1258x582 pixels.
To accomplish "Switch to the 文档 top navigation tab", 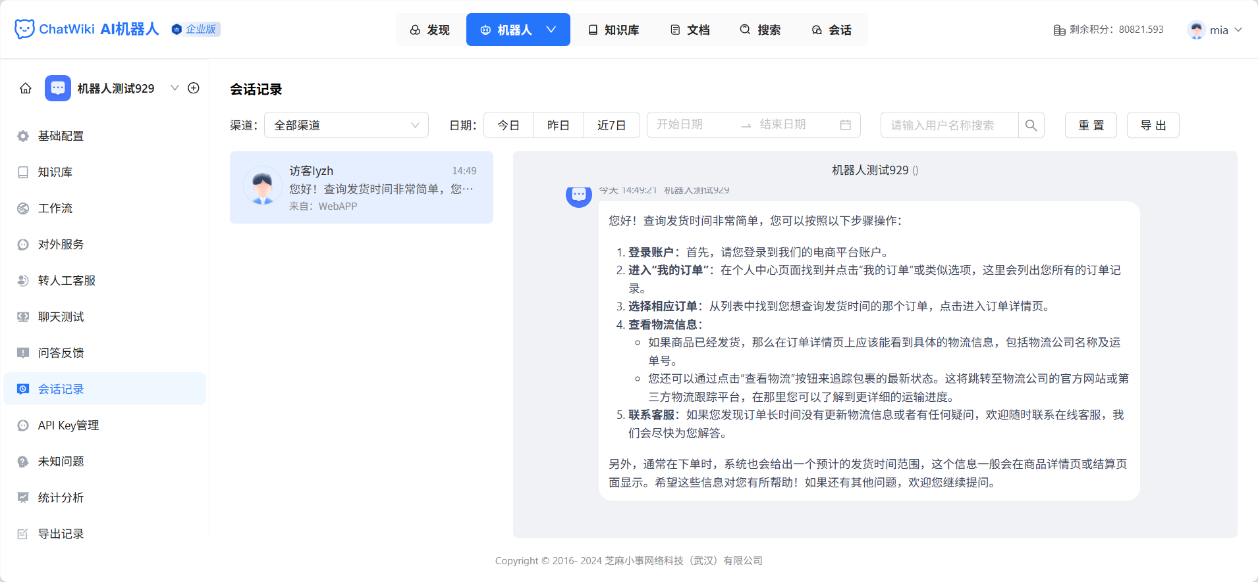I will (690, 30).
